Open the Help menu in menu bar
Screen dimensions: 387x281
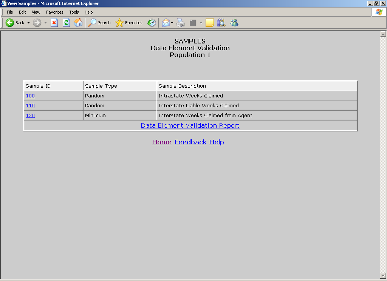pos(88,12)
